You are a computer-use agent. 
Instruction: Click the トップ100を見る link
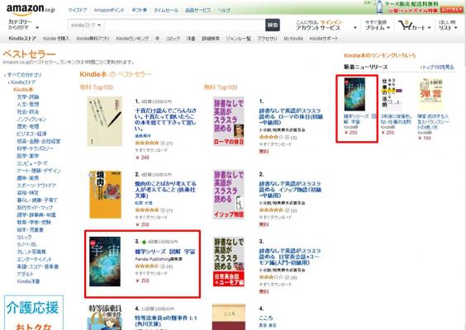(437, 67)
